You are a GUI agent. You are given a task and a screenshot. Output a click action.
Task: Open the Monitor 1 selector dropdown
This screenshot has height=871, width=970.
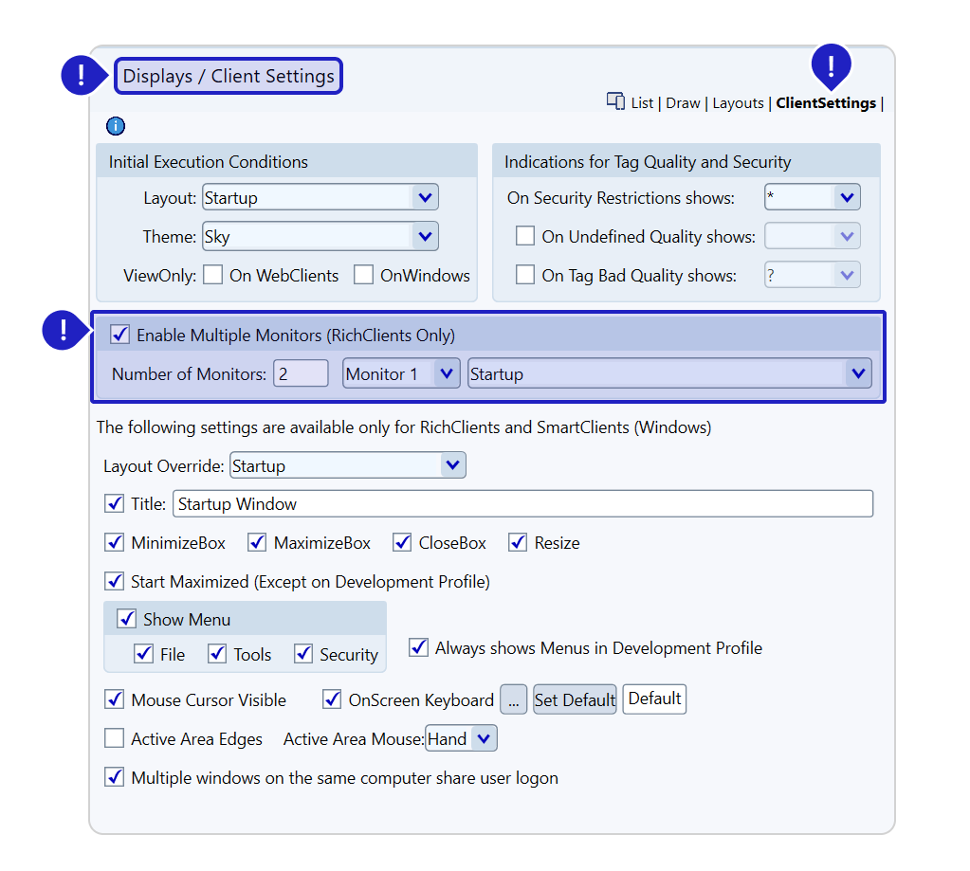click(x=446, y=374)
